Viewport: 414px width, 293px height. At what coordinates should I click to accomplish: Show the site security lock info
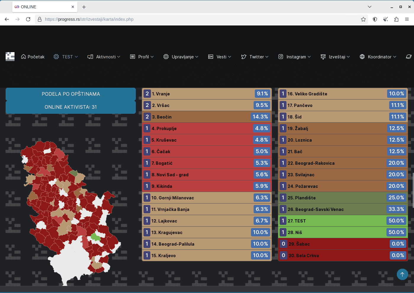[x=40, y=19]
